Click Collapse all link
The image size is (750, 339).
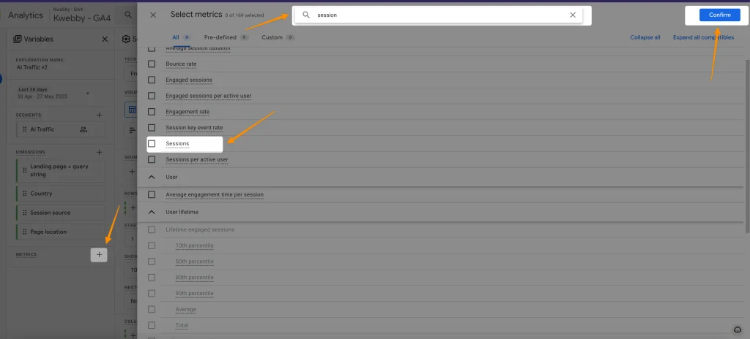tap(645, 37)
